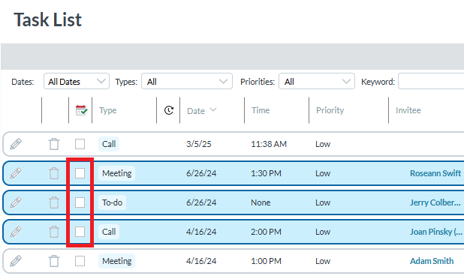Click the time 11:38 AM

point(269,144)
